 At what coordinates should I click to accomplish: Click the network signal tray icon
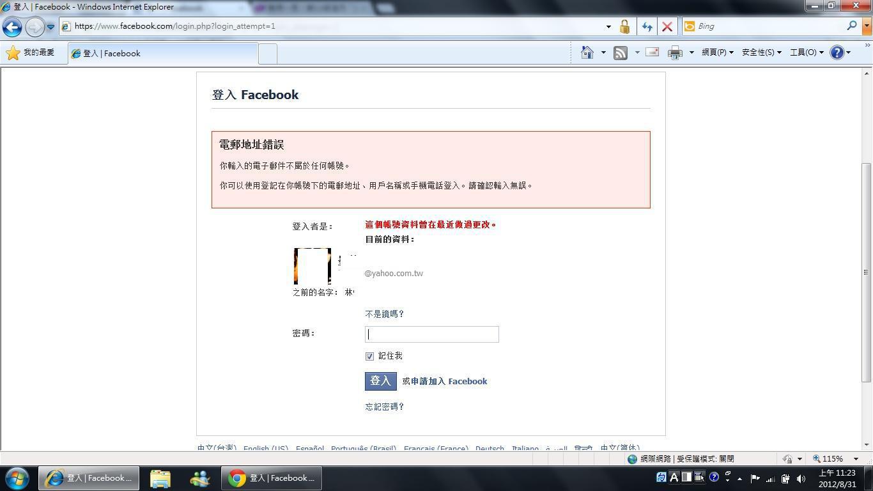click(x=770, y=478)
